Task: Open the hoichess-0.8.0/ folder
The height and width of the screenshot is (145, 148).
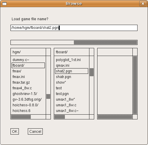Action: [x=25, y=105]
